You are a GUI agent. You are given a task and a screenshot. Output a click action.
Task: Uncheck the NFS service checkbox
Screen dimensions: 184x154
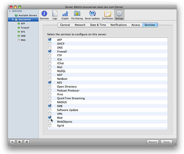50,82
